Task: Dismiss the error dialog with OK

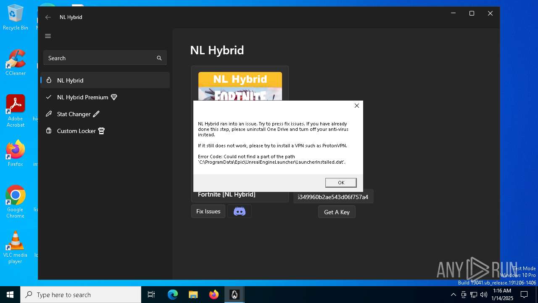Action: (x=341, y=183)
